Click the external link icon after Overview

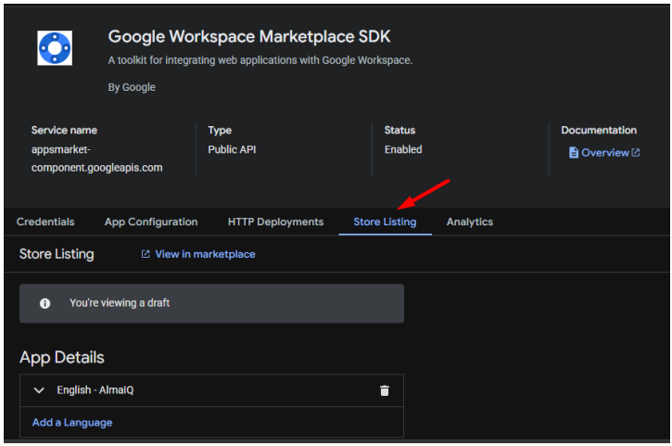click(636, 152)
